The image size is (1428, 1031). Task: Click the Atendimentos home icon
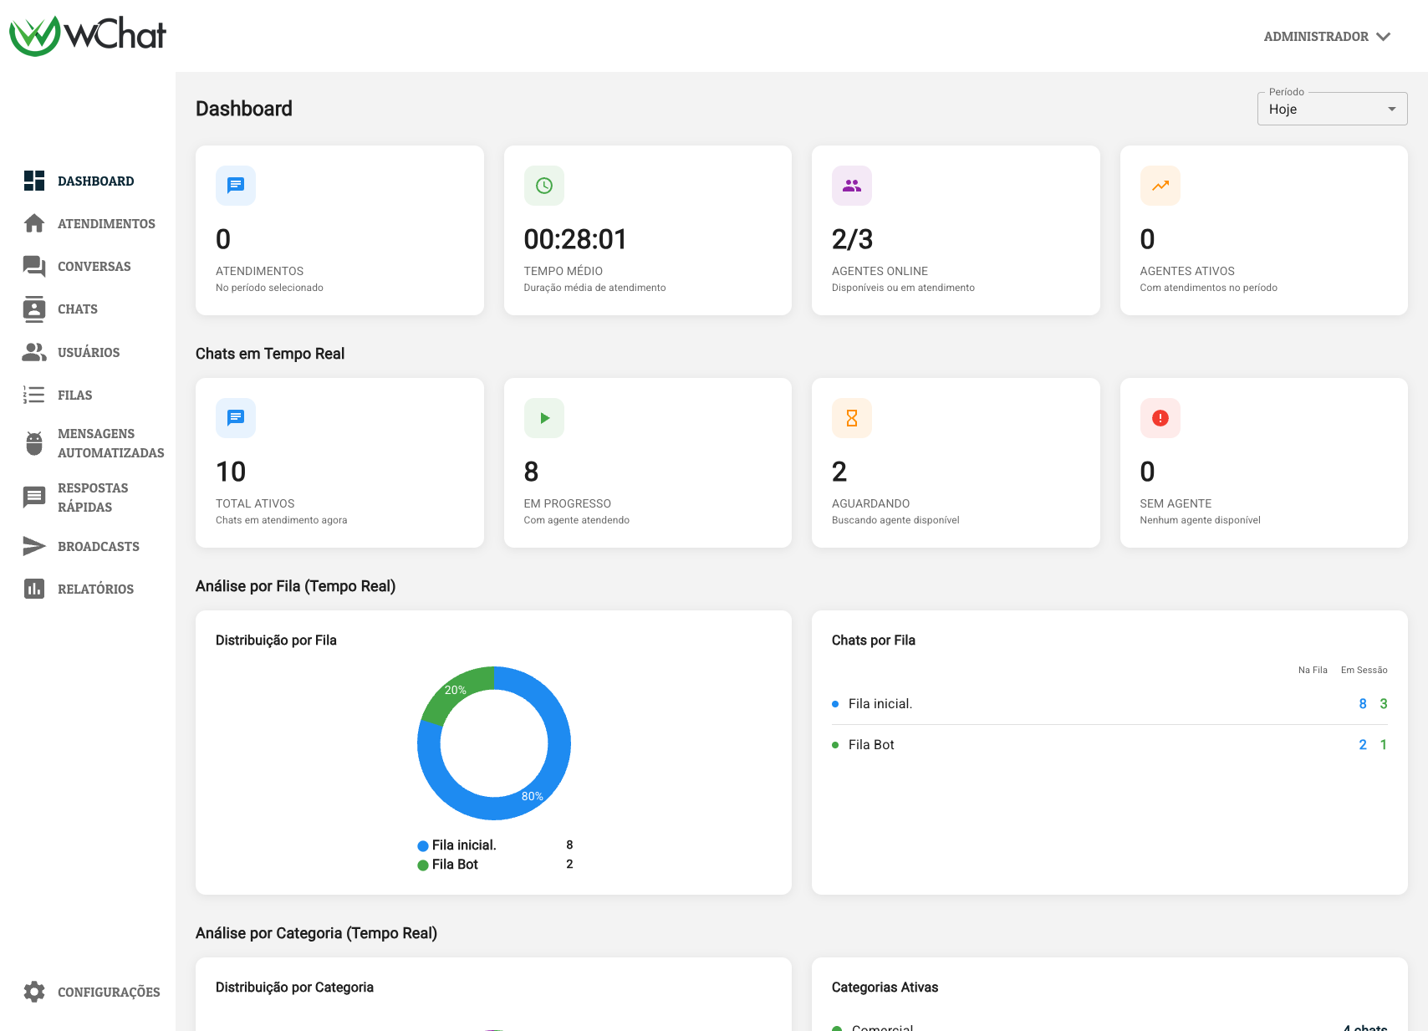34,223
